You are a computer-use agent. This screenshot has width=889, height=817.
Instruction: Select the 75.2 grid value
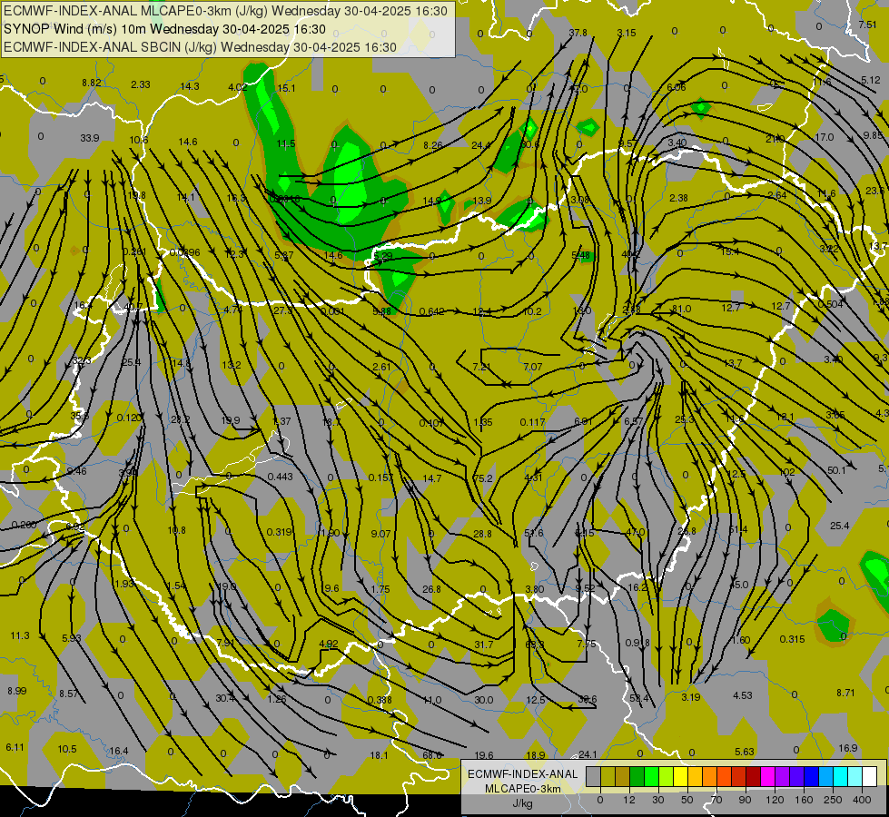(x=483, y=478)
